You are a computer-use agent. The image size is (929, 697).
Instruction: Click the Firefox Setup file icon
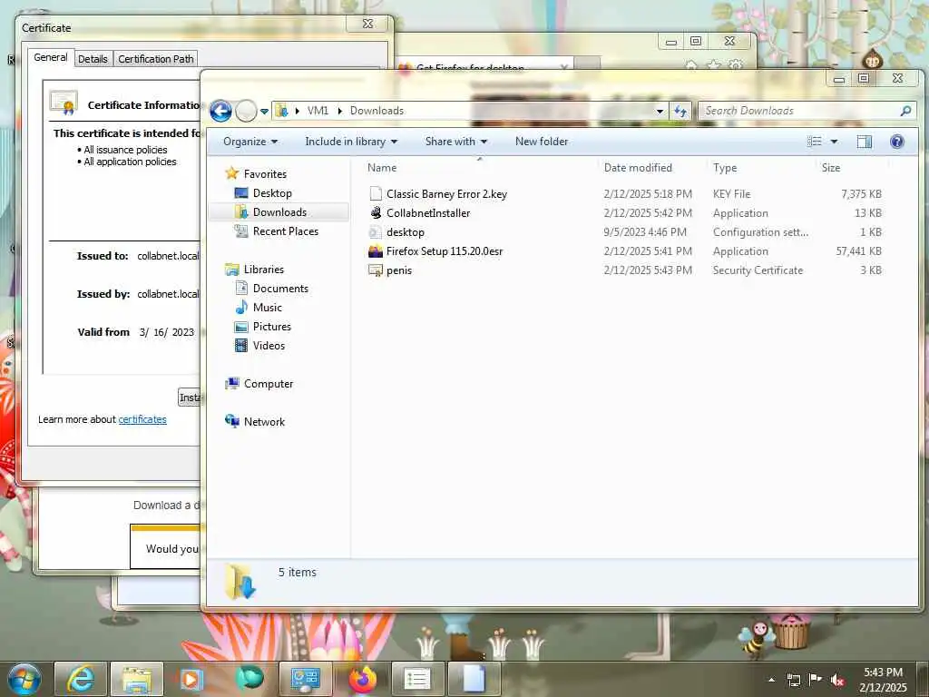point(376,250)
